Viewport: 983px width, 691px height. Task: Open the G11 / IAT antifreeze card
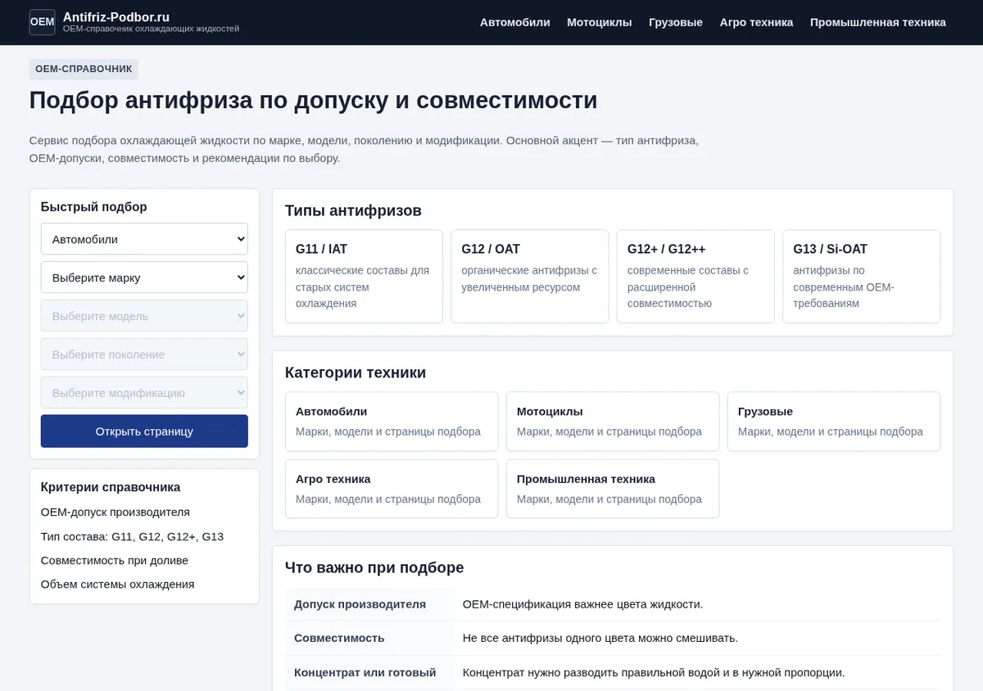[x=364, y=277]
